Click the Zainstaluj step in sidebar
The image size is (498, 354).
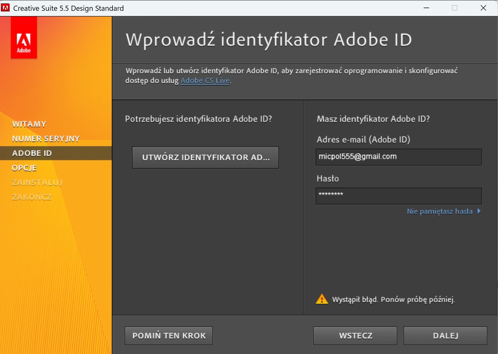tap(37, 183)
